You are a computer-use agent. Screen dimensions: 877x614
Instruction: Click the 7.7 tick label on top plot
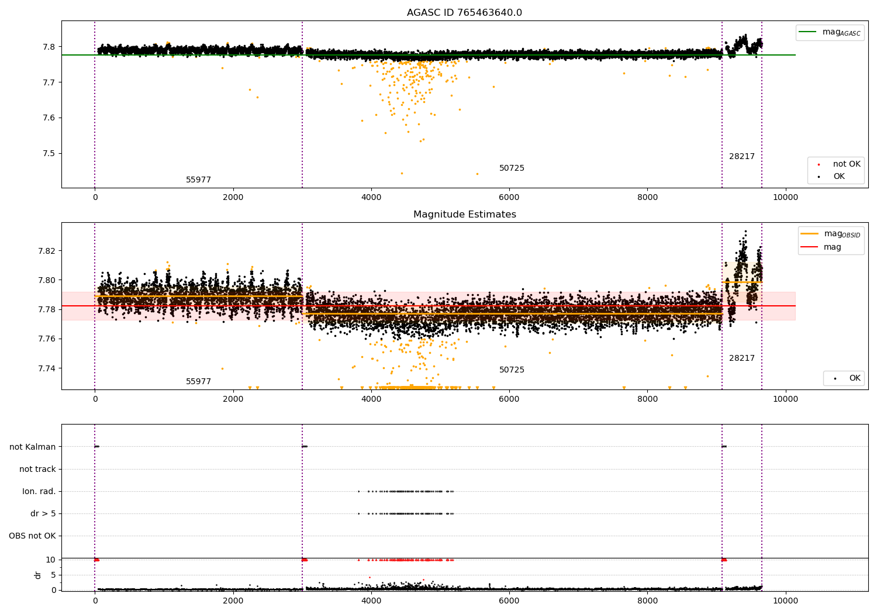coord(49,82)
